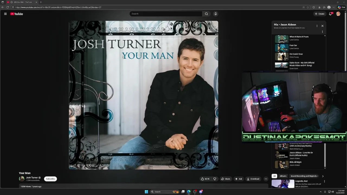Play Fast Car by Luke Combs
Image resolution: width=347 pixels, height=195 pixels.
(293, 45)
